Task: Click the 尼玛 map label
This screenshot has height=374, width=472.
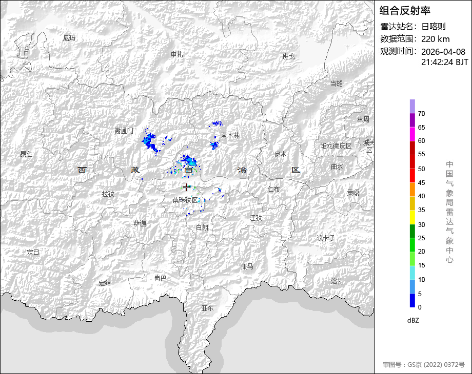Action: click(x=69, y=38)
